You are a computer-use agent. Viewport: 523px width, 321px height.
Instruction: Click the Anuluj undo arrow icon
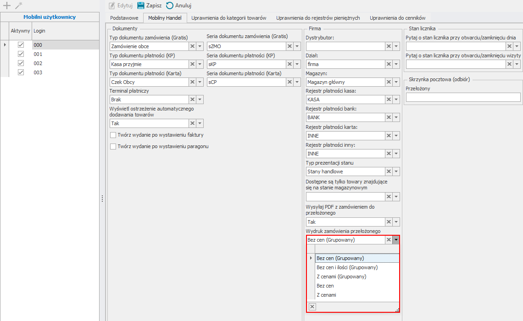(x=170, y=6)
